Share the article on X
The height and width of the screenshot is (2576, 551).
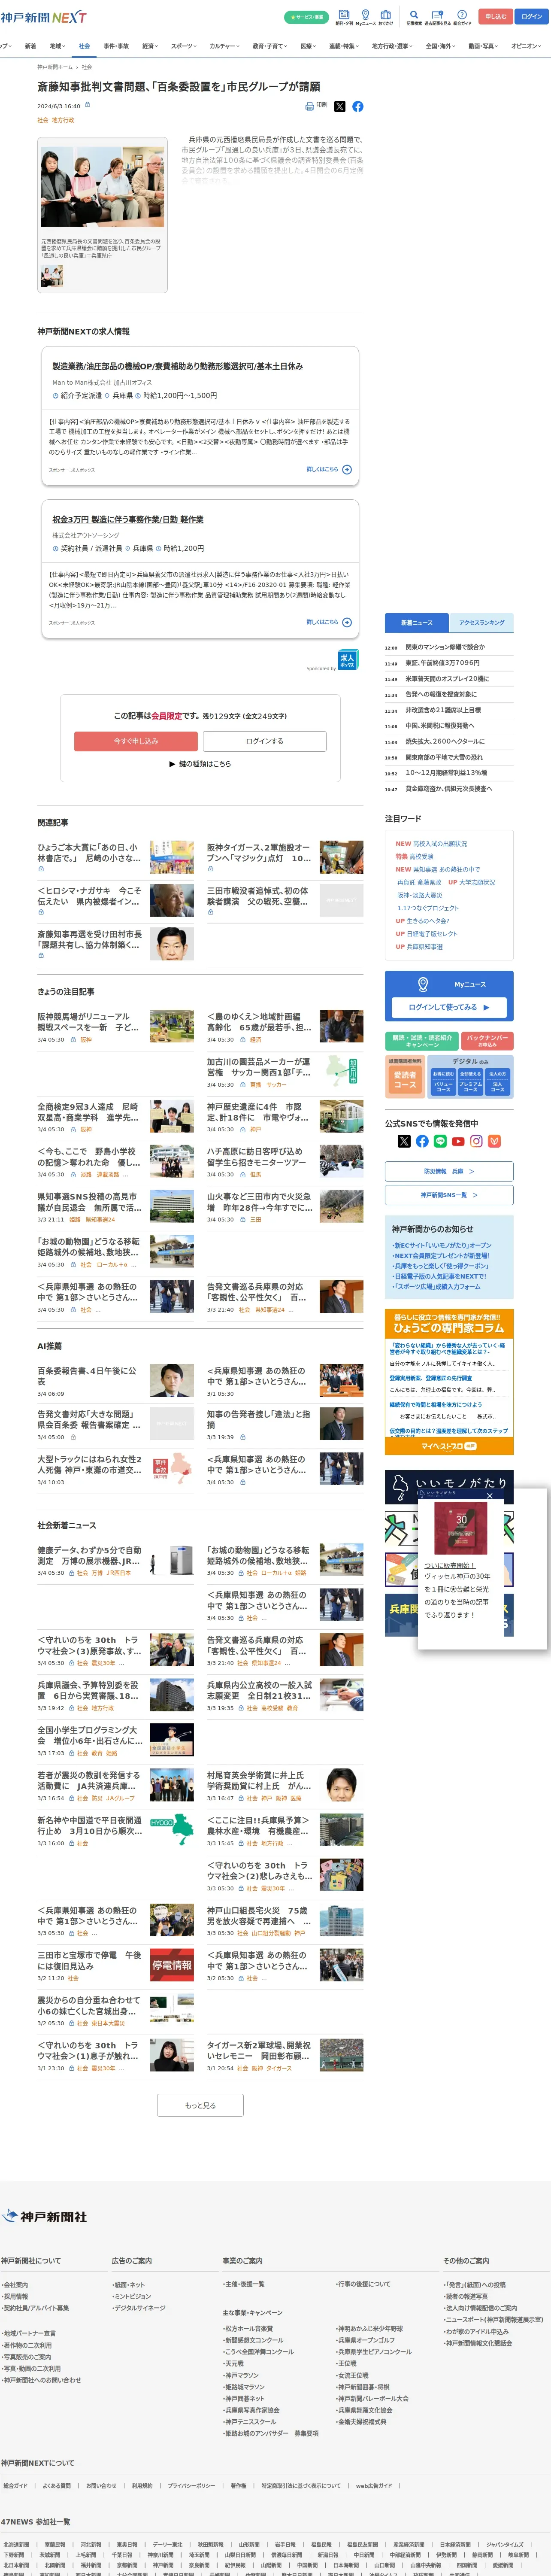pyautogui.click(x=339, y=106)
